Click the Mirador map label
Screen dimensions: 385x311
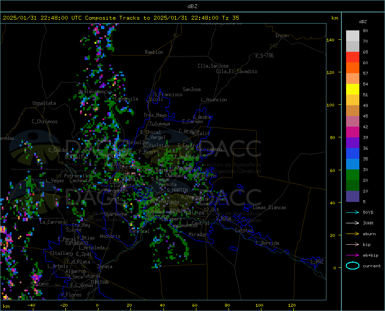[x=198, y=234]
